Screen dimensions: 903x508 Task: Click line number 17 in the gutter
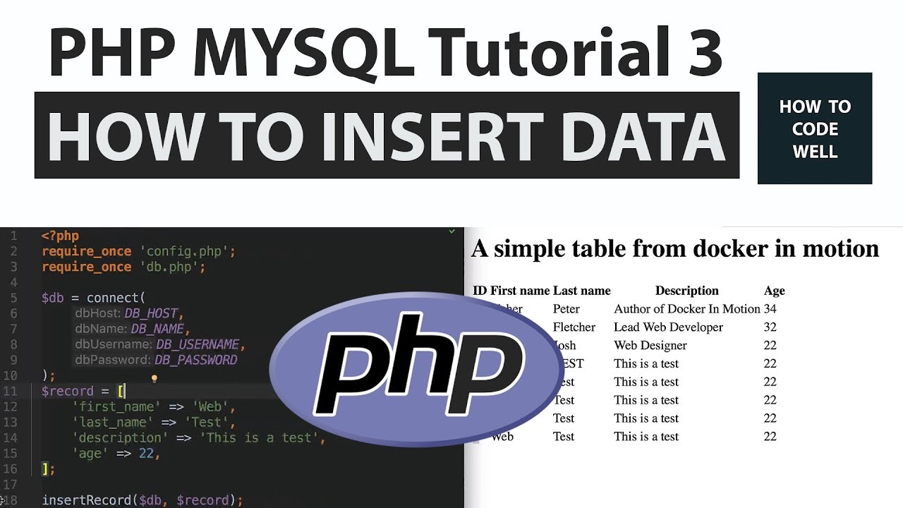10,485
